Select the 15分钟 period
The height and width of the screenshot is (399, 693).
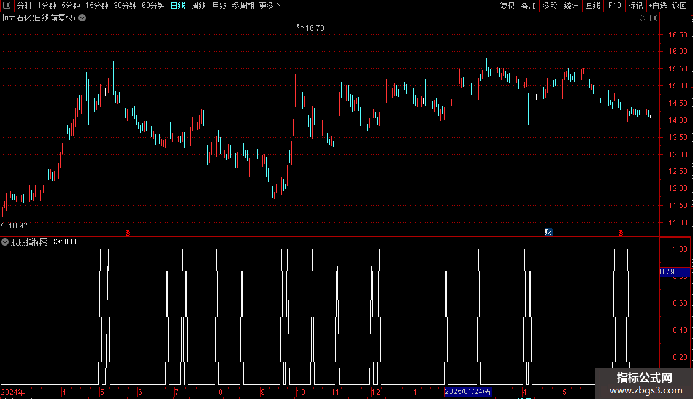click(x=96, y=6)
